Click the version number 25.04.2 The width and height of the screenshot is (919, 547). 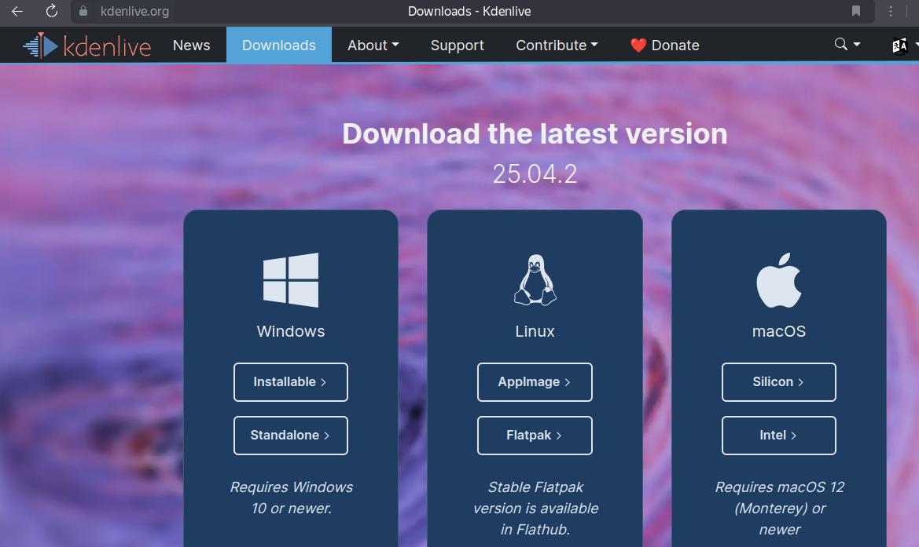coord(535,173)
